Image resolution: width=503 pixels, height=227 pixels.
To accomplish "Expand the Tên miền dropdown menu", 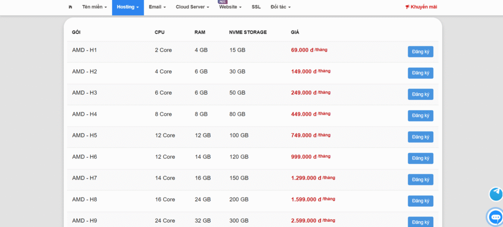I will 94,7.
